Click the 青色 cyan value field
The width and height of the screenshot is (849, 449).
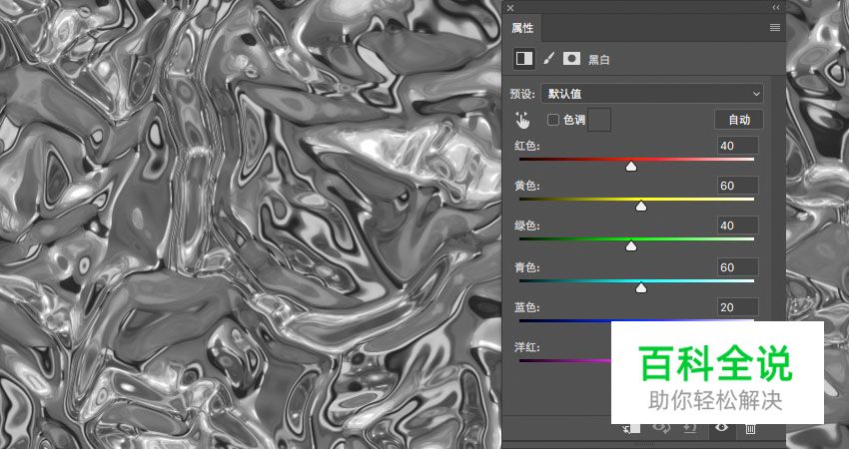738,266
